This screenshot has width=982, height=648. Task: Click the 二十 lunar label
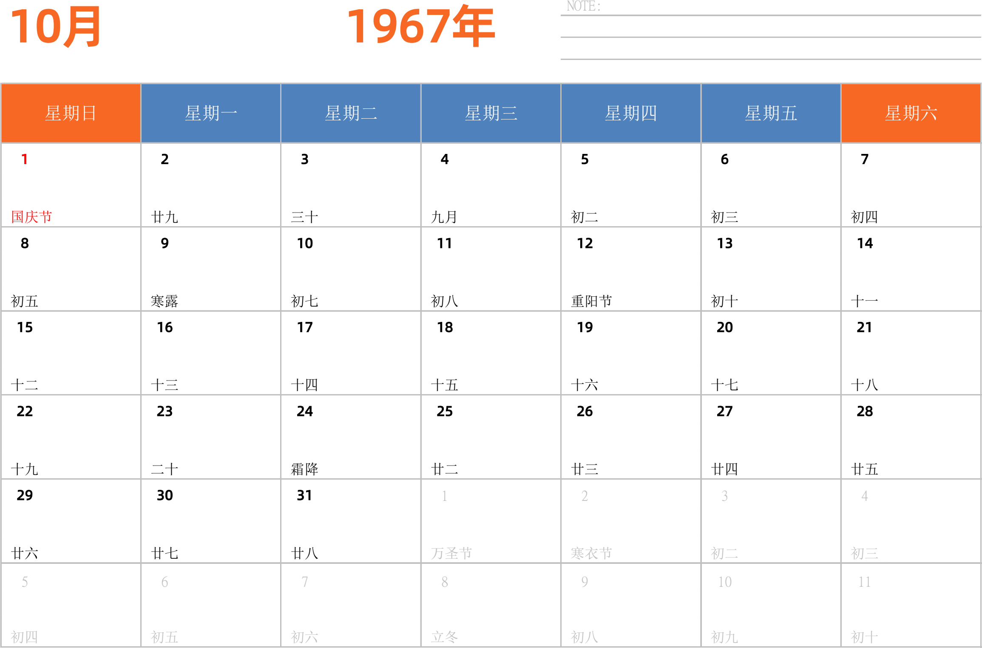[x=165, y=469]
